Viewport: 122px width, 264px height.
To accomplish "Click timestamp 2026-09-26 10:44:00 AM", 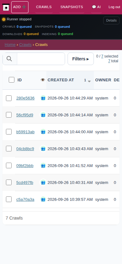I will coord(70,132).
